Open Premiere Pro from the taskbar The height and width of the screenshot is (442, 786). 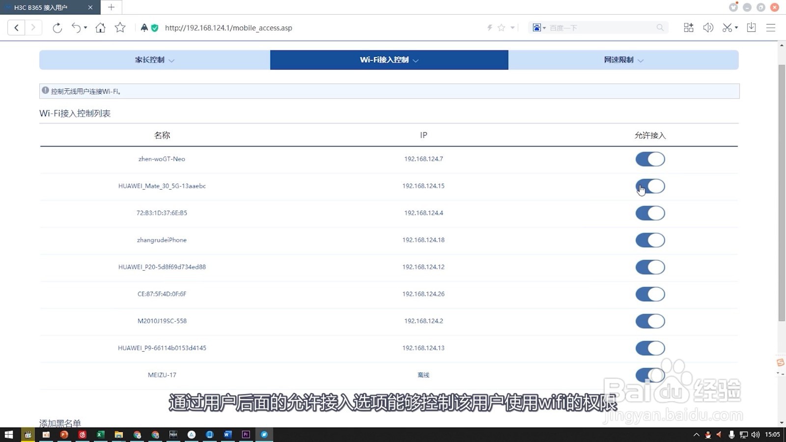click(x=246, y=435)
